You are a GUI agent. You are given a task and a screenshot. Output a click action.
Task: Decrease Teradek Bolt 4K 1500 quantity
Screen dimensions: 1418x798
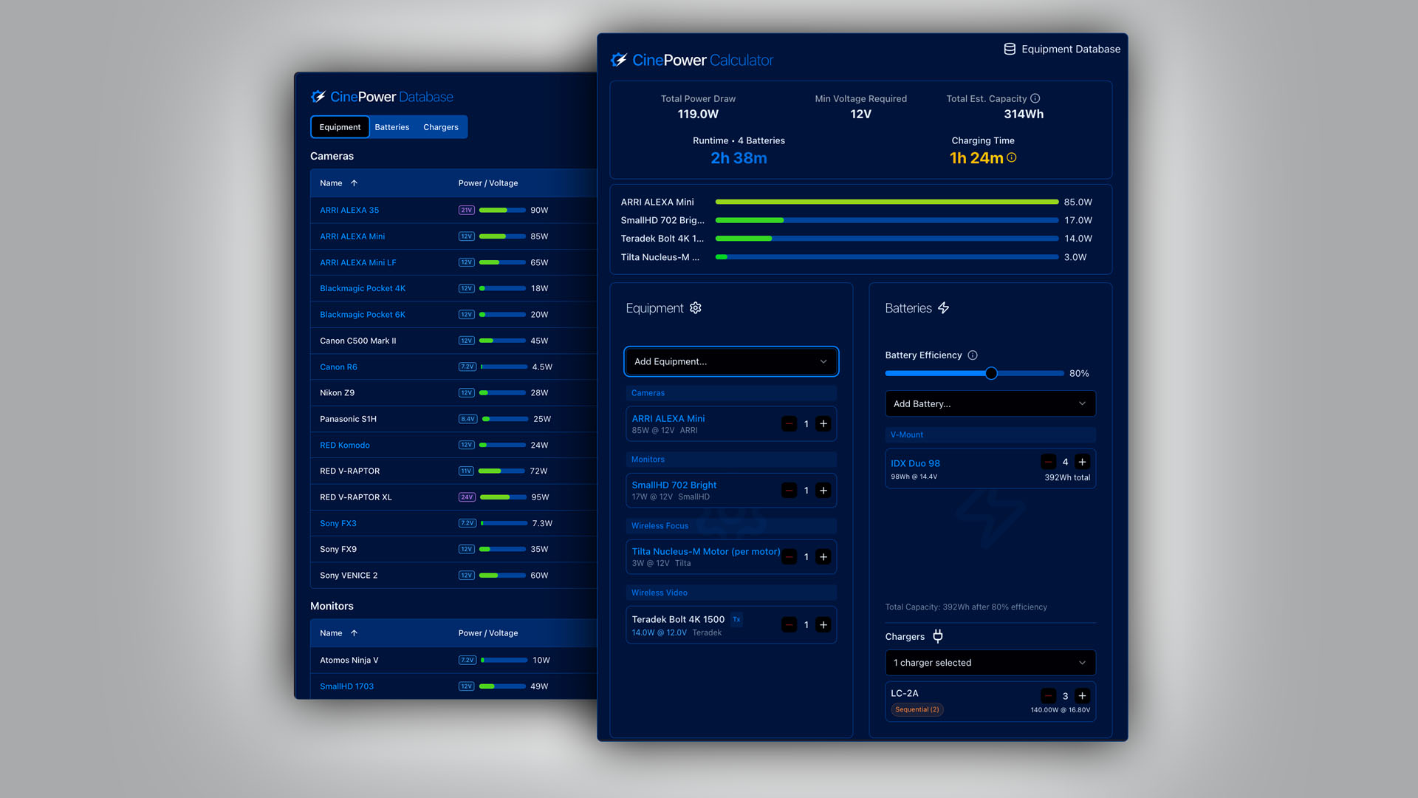[789, 625]
